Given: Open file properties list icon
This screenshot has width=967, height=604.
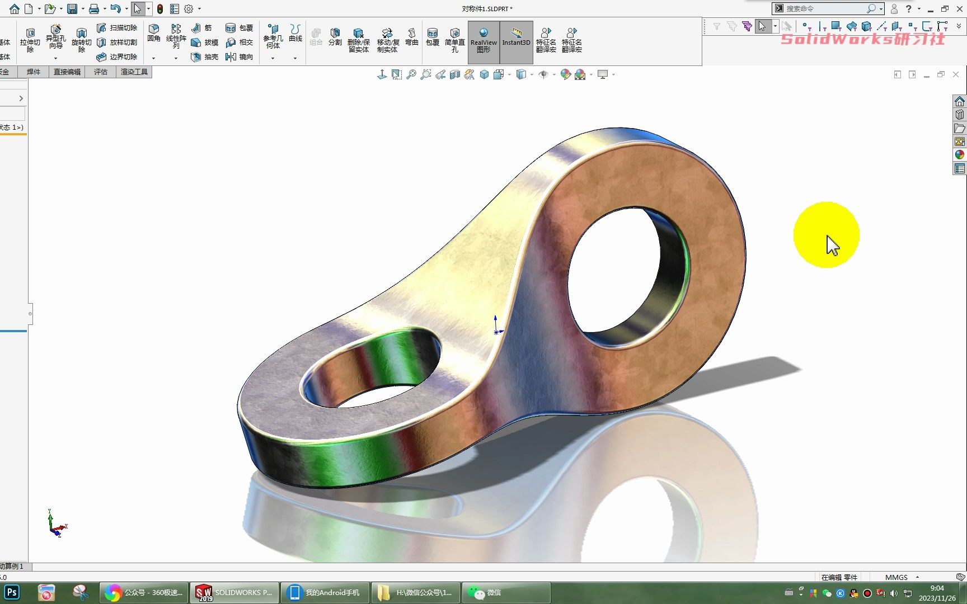Looking at the screenshot, I should click(x=175, y=9).
